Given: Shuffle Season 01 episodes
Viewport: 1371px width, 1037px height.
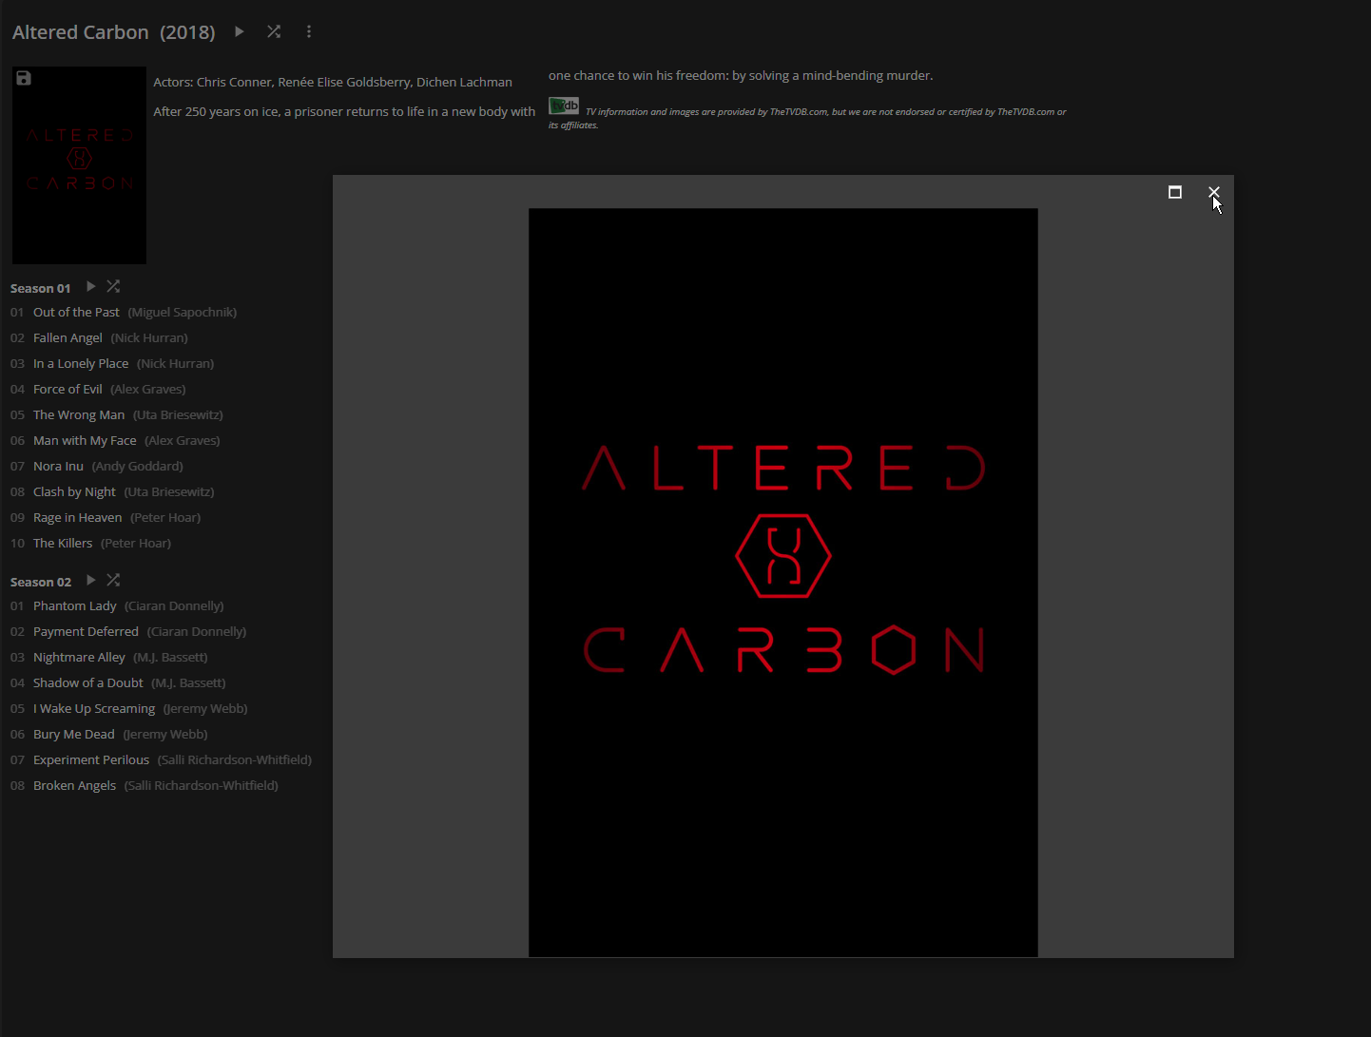Looking at the screenshot, I should coord(113,286).
